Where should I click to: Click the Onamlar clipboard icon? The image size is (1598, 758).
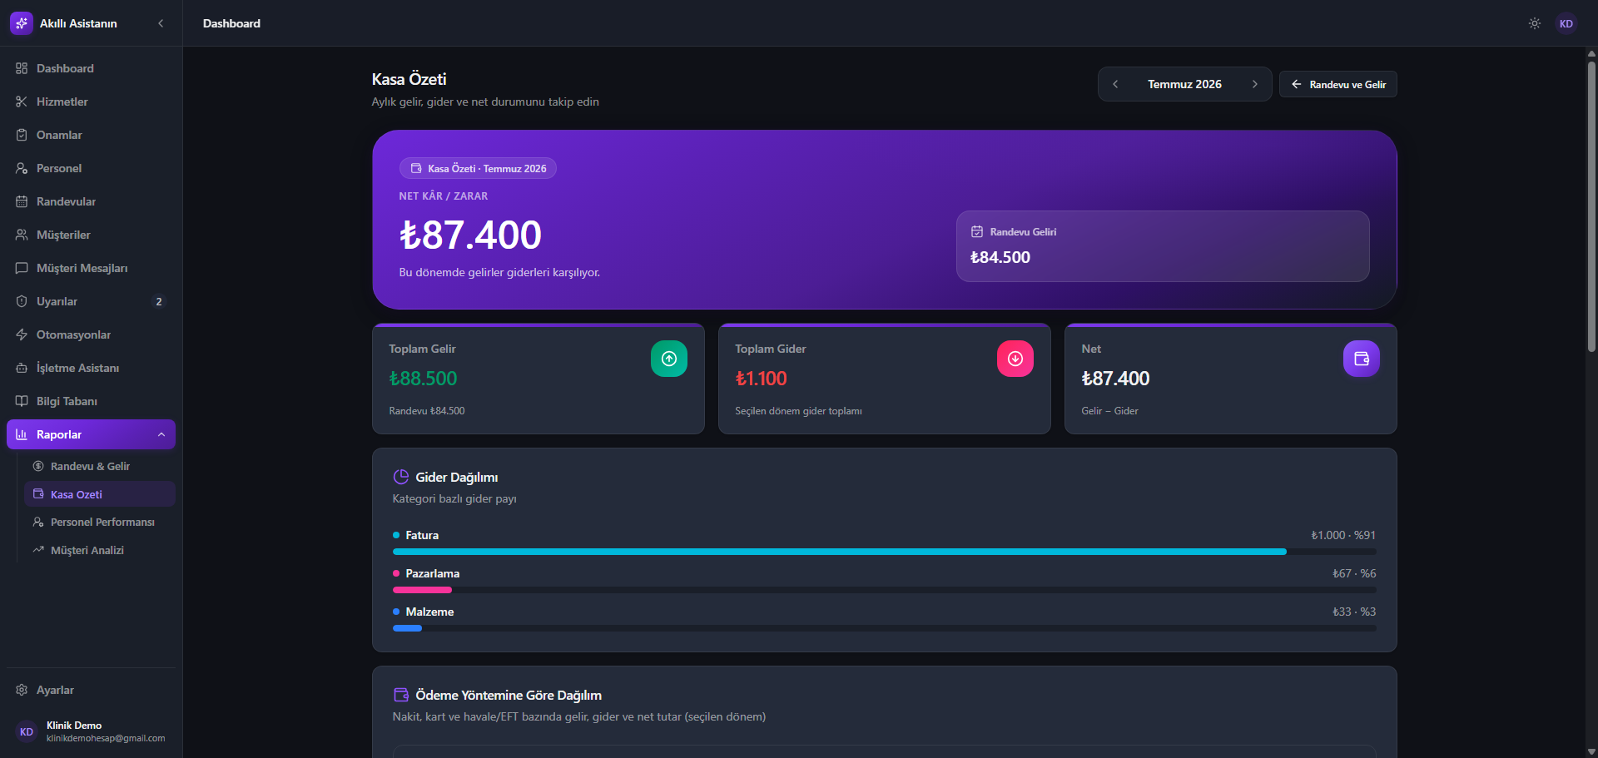pyautogui.click(x=22, y=135)
